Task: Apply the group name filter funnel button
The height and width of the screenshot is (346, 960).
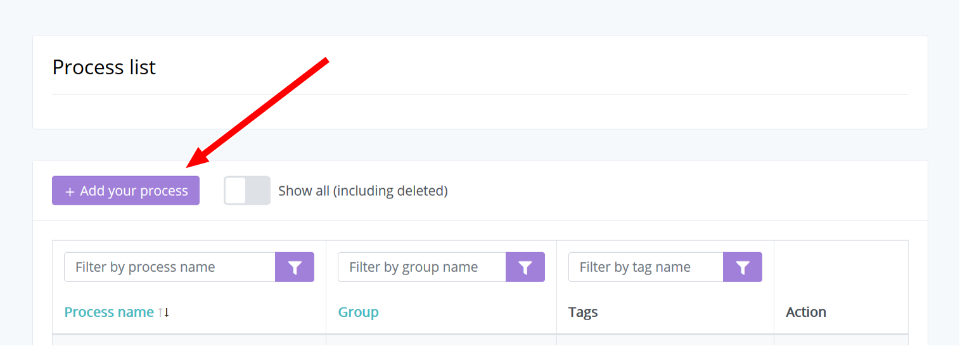Action: (x=525, y=267)
